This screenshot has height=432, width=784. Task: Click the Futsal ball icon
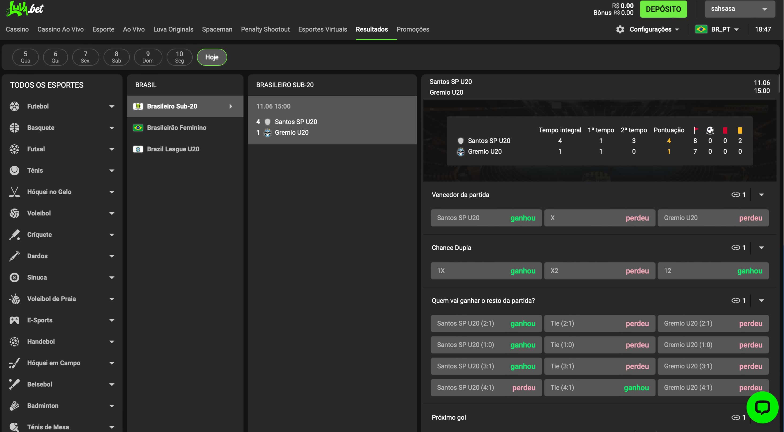click(x=14, y=149)
